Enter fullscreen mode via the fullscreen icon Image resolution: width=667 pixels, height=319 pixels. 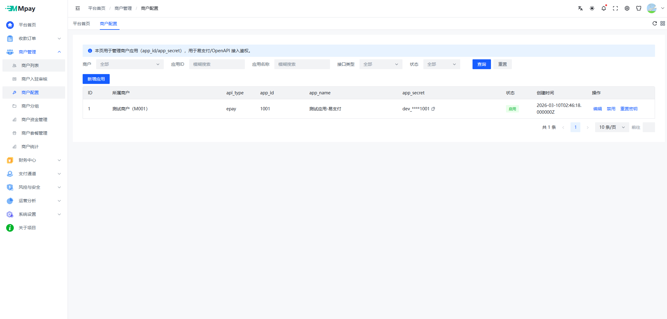(x=615, y=8)
